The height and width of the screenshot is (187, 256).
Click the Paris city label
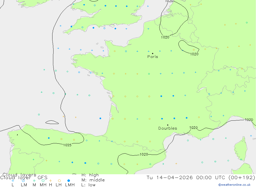[x=153, y=57]
